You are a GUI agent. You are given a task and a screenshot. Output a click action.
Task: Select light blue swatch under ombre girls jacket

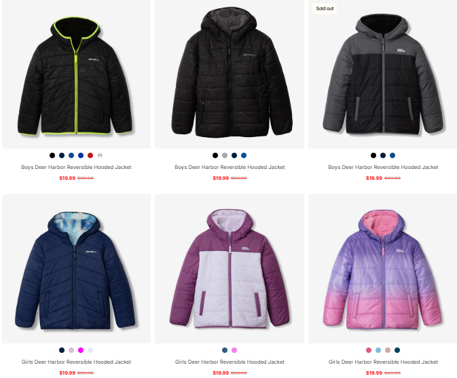point(378,350)
